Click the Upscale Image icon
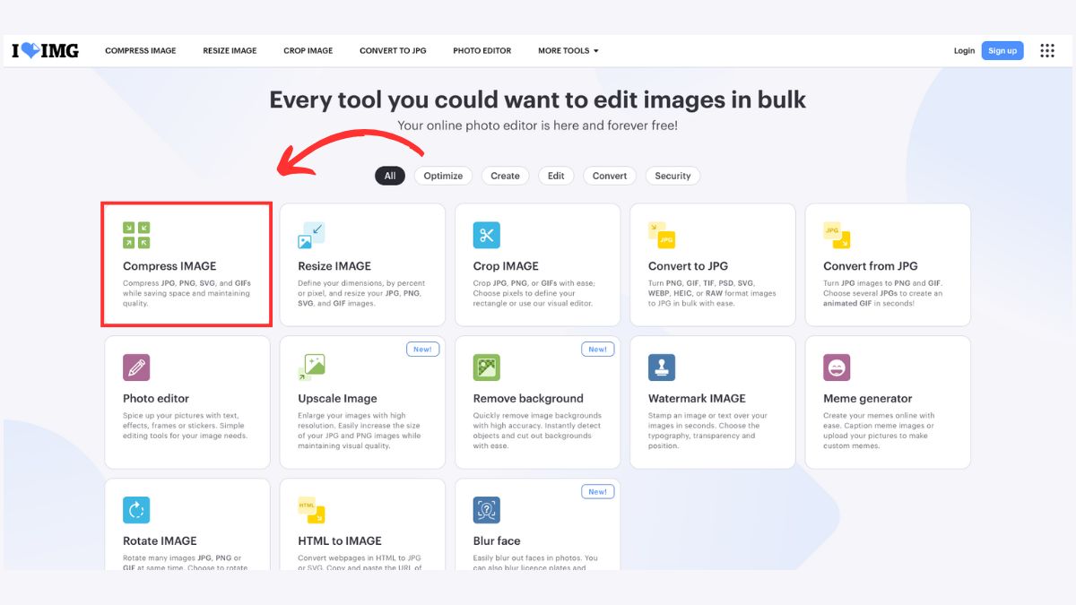Screen dimensions: 1076x605 click(x=311, y=367)
